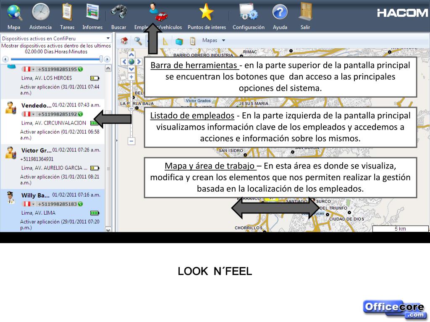Click the Configuración label in top toolbar
Image resolution: width=430 pixels, height=322 pixels.
249,27
